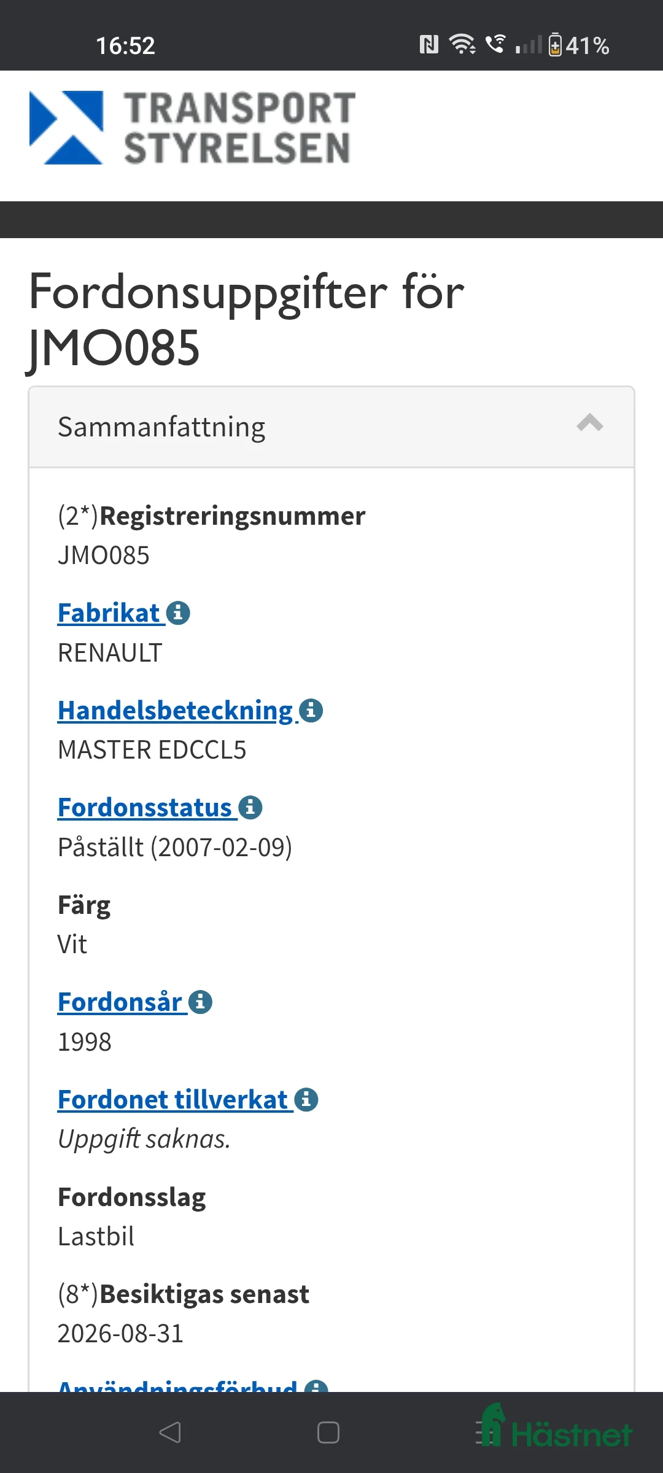Open the Fordonet tillverkat info icon
The height and width of the screenshot is (1473, 663).
(x=306, y=1099)
